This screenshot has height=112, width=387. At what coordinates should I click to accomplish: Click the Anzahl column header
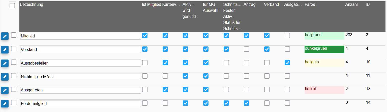351,5
